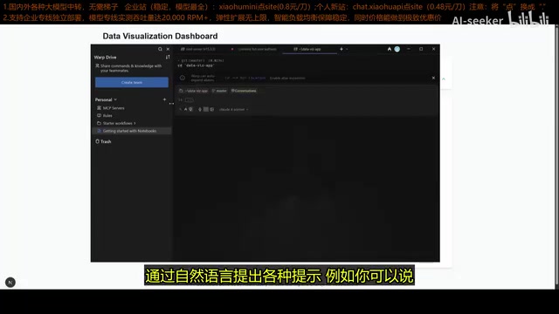
Task: Open Rules in Warp Drive
Action: click(105, 115)
